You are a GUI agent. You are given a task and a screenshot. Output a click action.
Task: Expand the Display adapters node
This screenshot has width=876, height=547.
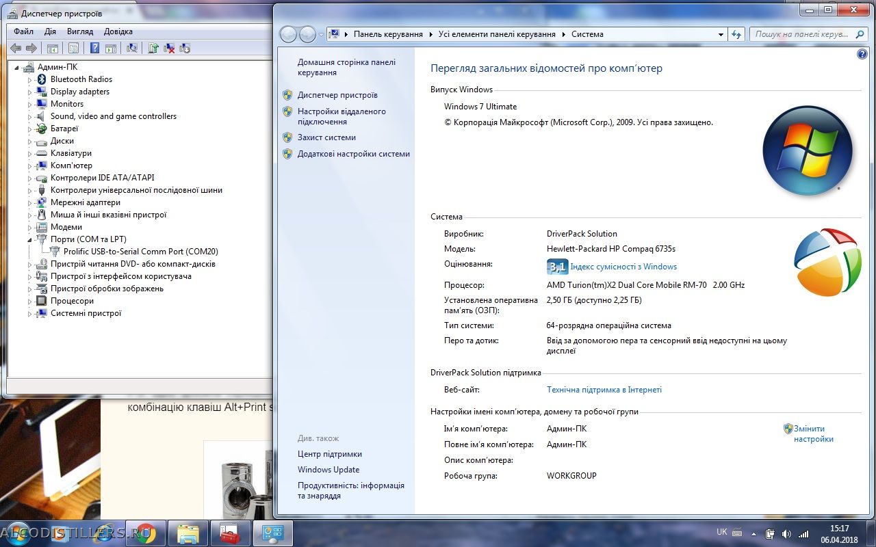[x=30, y=92]
